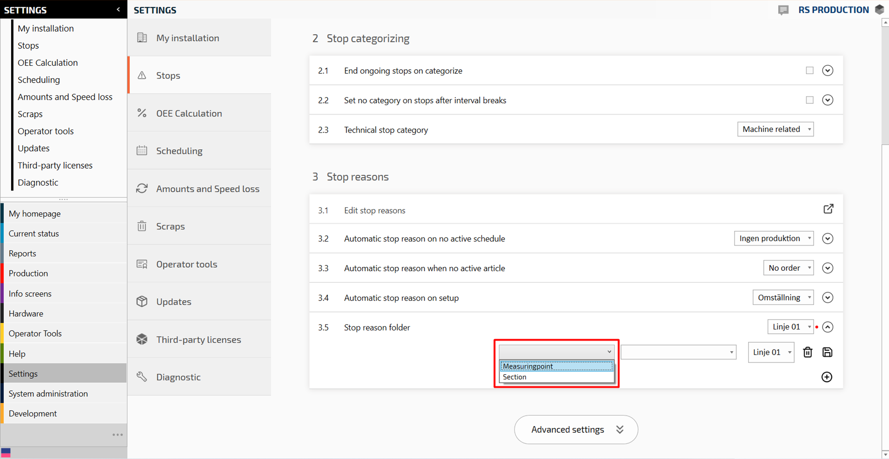Viewport: 889px width, 459px height.
Task: Enable End ongoing stops on categorize checkbox
Action: click(x=809, y=71)
